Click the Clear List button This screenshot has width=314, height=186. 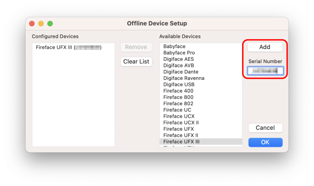click(x=136, y=61)
